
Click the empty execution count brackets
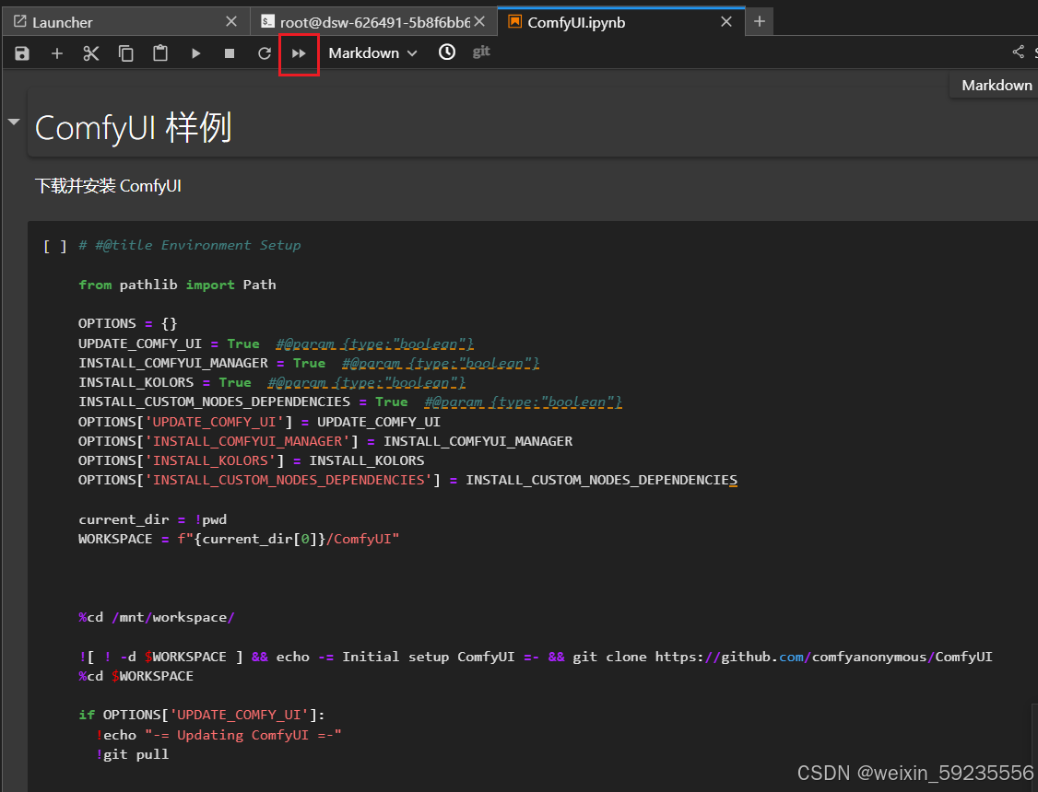pyautogui.click(x=55, y=247)
